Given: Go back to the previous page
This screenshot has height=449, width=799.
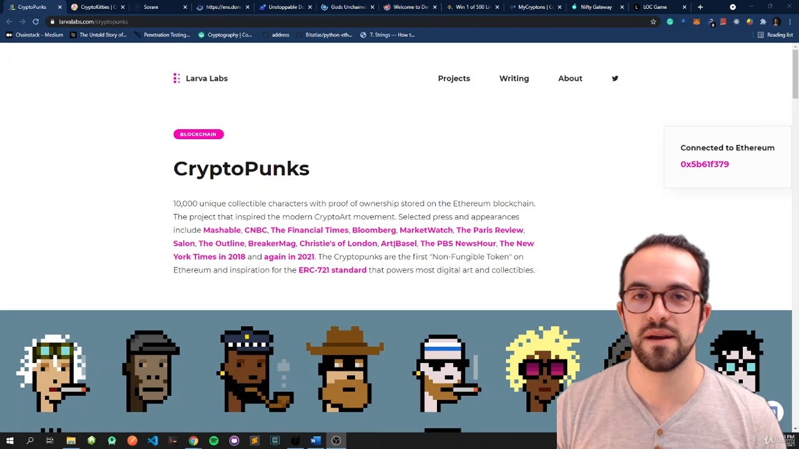Looking at the screenshot, I should 9,22.
